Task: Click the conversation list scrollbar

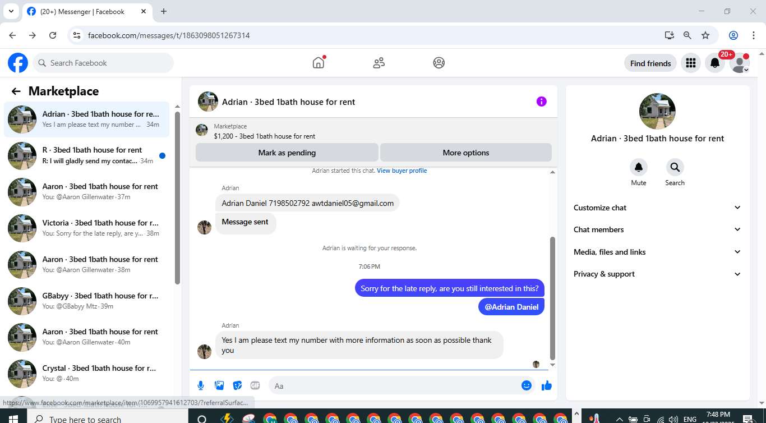Action: click(177, 197)
